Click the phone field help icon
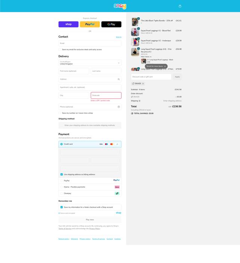Screen dimensions: 240x263 [x=118, y=107]
